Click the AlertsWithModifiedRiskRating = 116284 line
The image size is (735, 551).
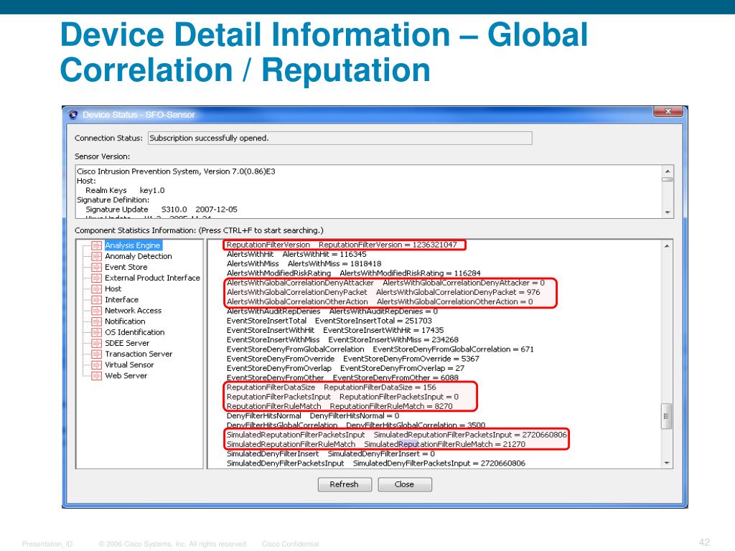point(353,273)
